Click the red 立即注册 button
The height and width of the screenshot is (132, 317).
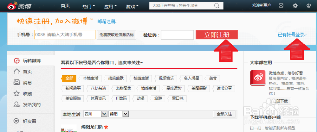click(x=217, y=35)
